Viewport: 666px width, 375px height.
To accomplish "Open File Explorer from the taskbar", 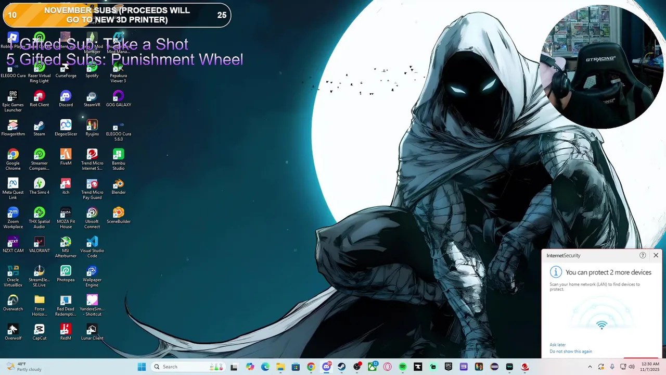I will [280, 367].
